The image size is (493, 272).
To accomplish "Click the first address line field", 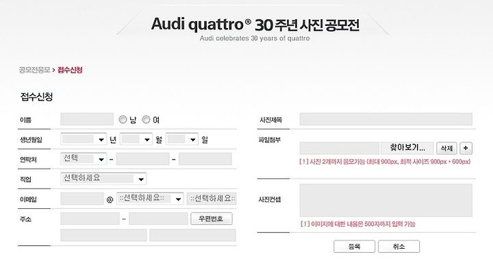I will [103, 235].
